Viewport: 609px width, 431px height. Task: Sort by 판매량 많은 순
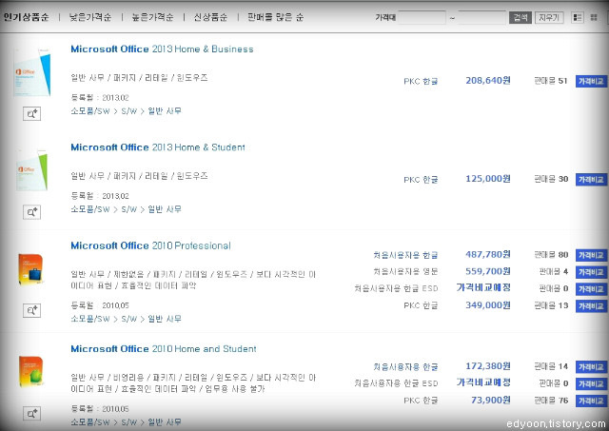(x=275, y=17)
